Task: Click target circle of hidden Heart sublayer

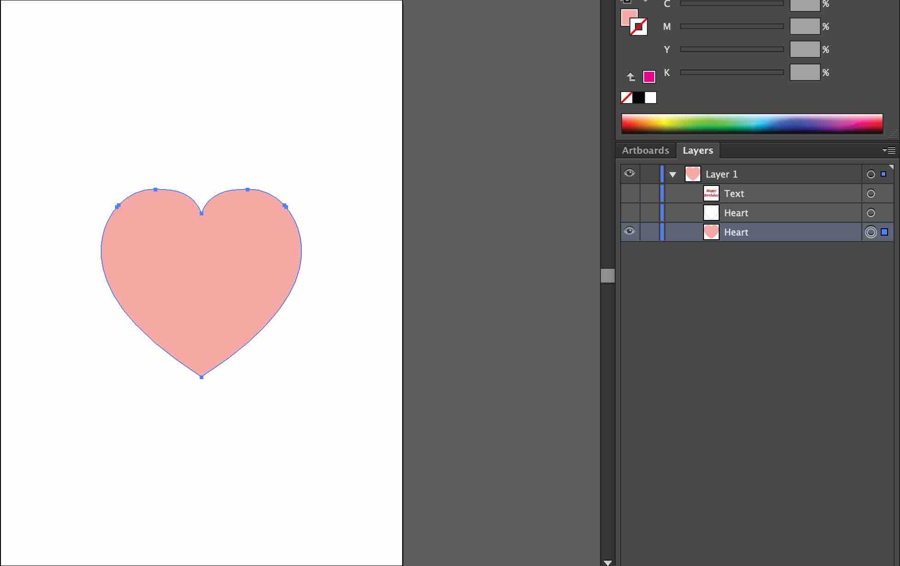Action: click(871, 213)
